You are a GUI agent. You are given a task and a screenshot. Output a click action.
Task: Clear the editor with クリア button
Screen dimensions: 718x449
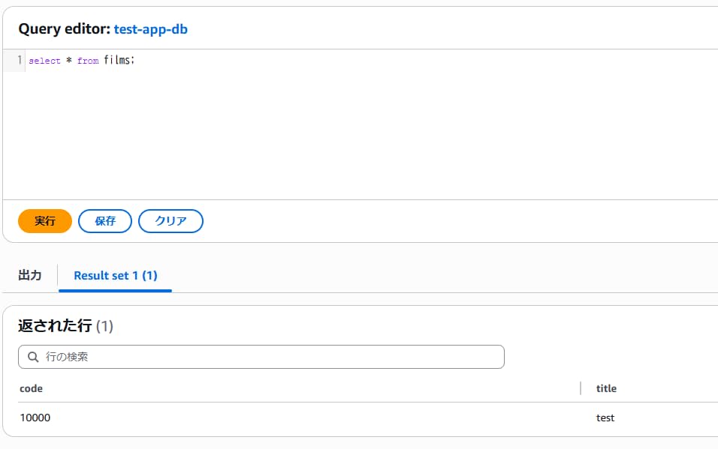tap(170, 221)
